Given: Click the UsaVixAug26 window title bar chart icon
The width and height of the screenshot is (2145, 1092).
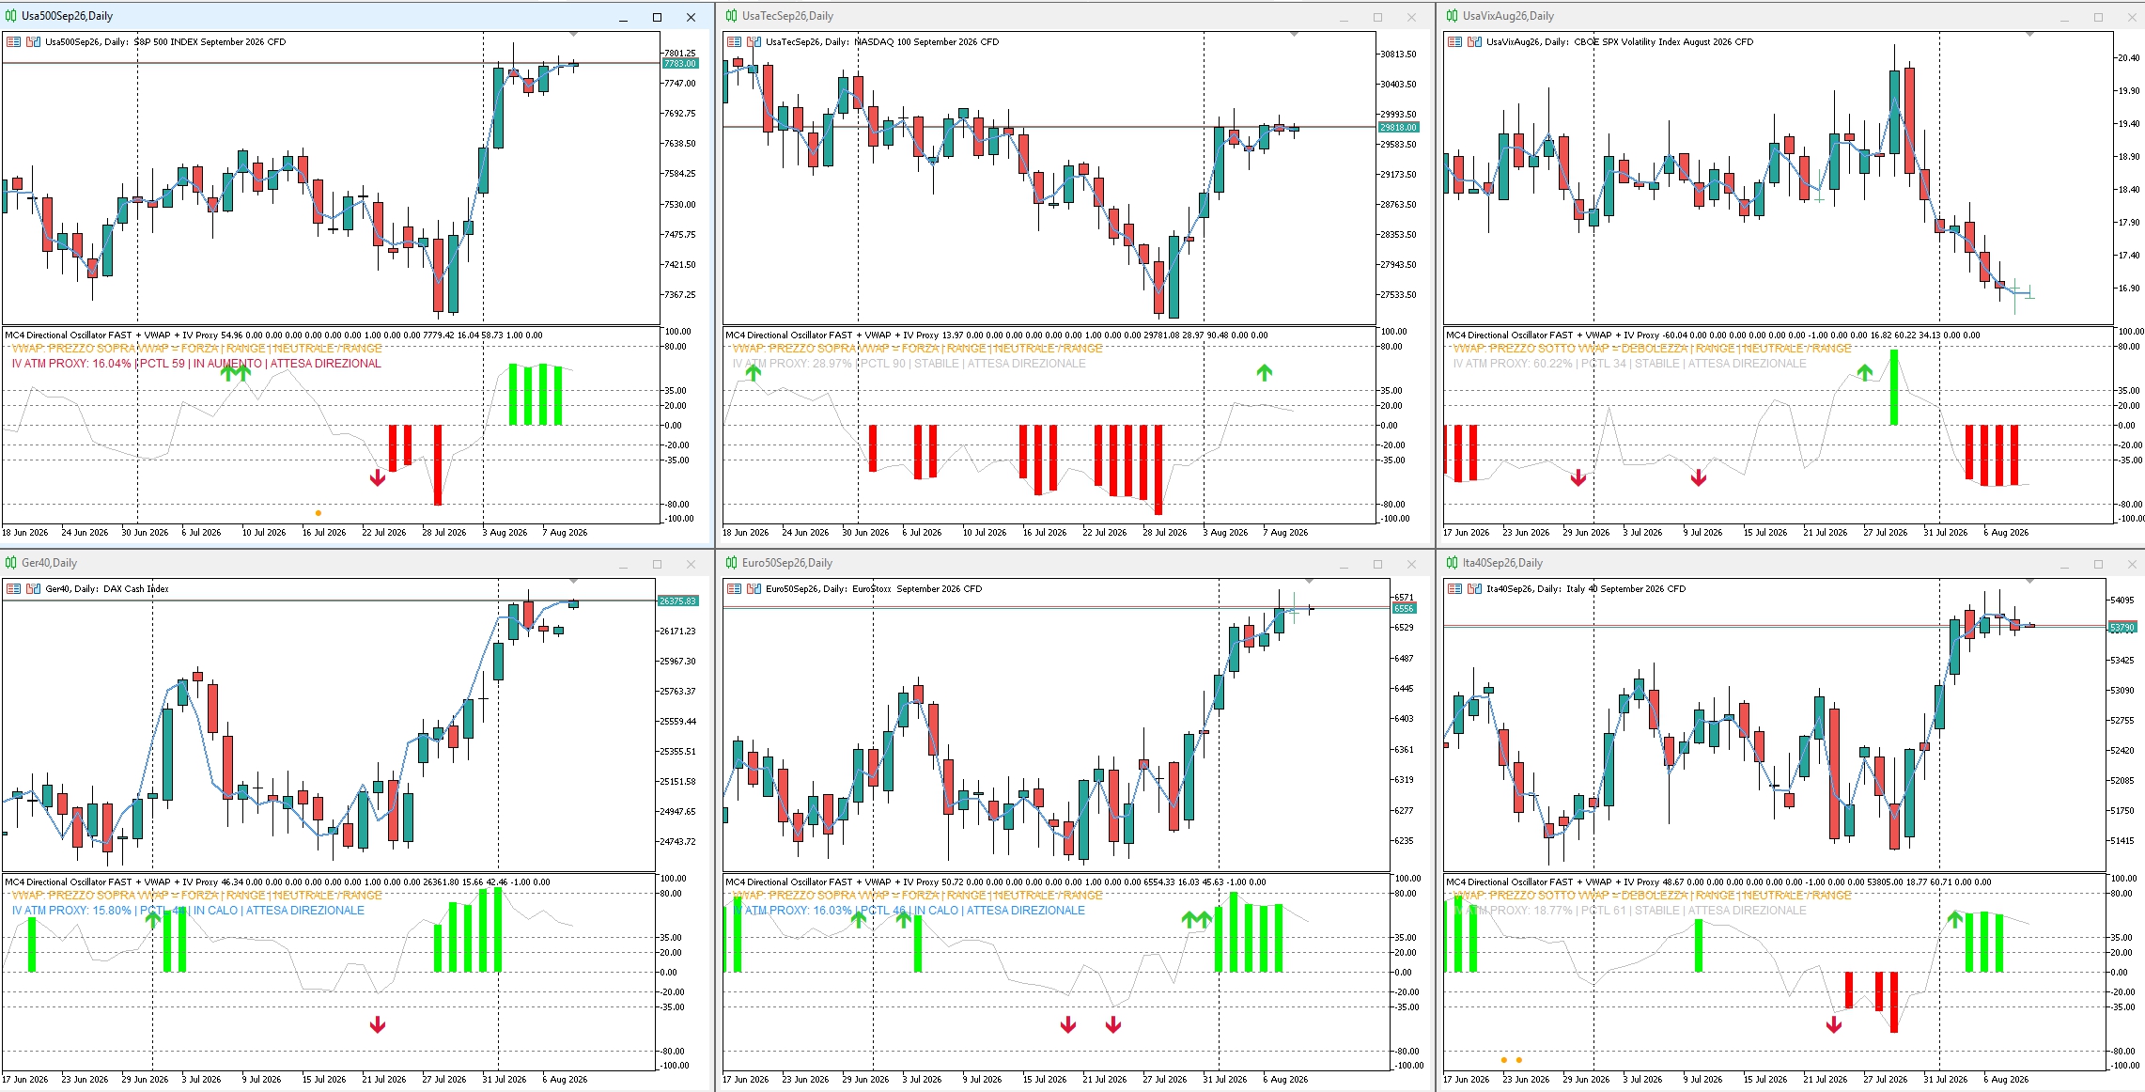Looking at the screenshot, I should click(x=1453, y=16).
